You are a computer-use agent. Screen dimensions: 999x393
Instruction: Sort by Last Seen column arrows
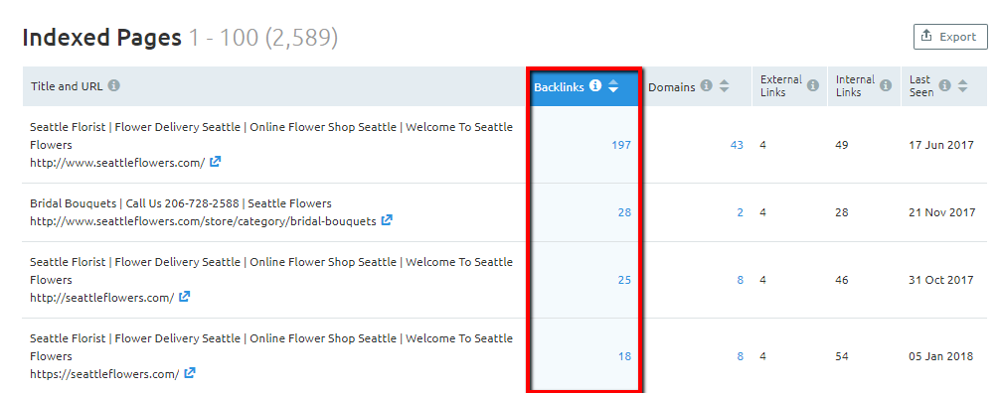click(962, 86)
